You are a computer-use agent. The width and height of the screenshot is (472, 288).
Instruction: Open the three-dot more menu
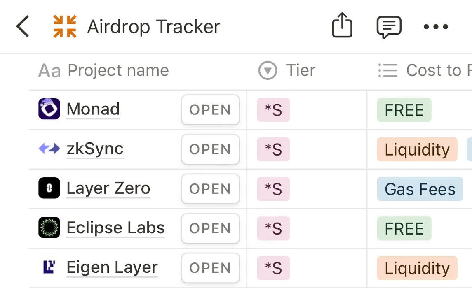(436, 27)
